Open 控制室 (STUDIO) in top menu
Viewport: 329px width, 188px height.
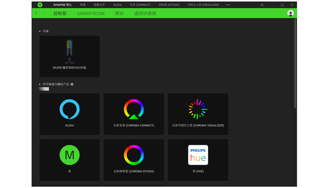pos(169,5)
